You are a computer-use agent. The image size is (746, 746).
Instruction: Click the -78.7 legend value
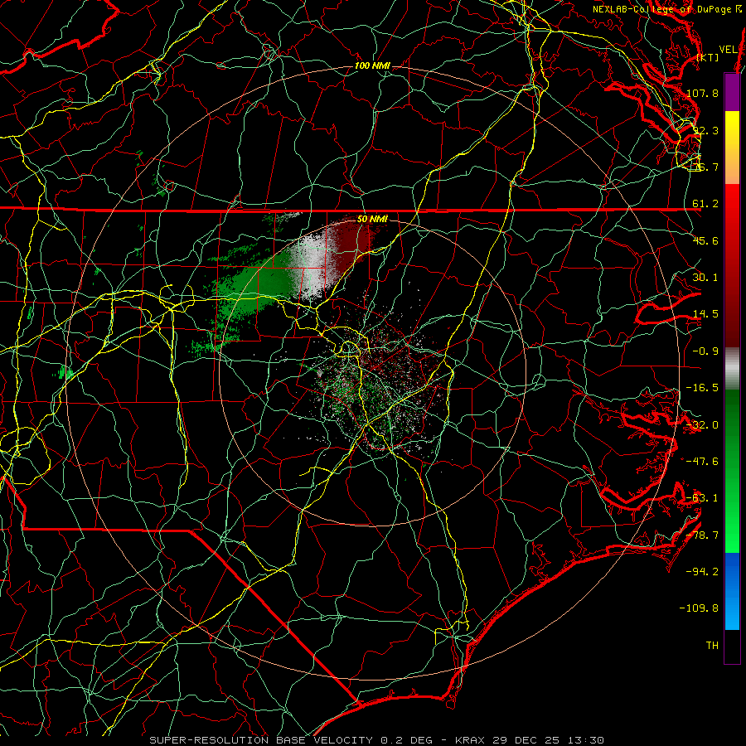[702, 535]
